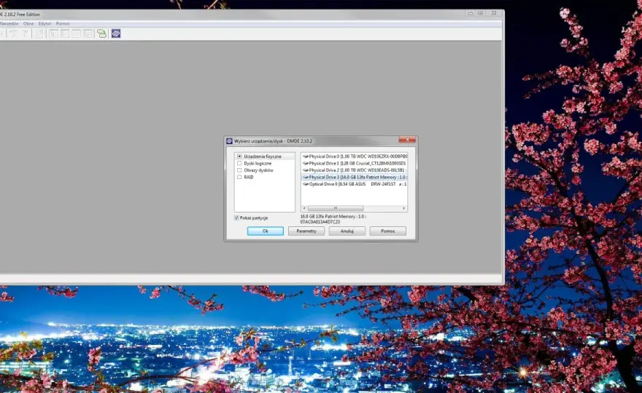Open the Okna menu
The width and height of the screenshot is (642, 393).
coord(28,24)
